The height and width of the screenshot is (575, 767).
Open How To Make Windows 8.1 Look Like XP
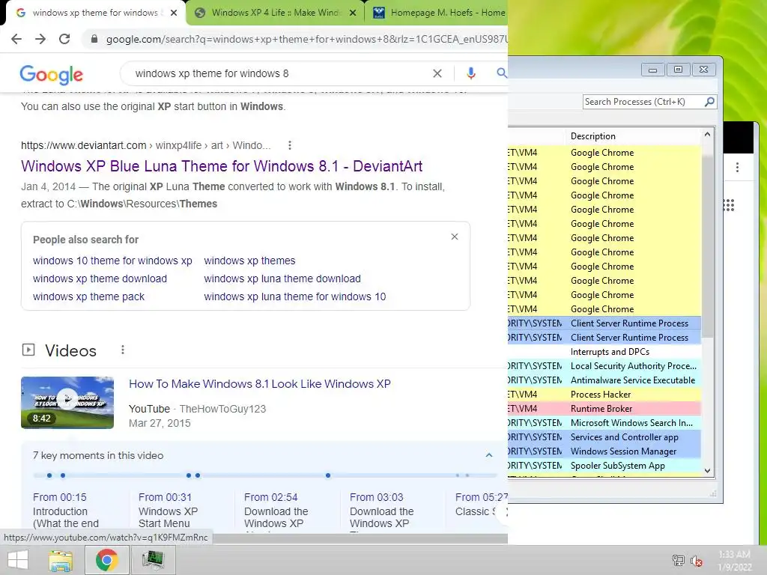click(260, 384)
